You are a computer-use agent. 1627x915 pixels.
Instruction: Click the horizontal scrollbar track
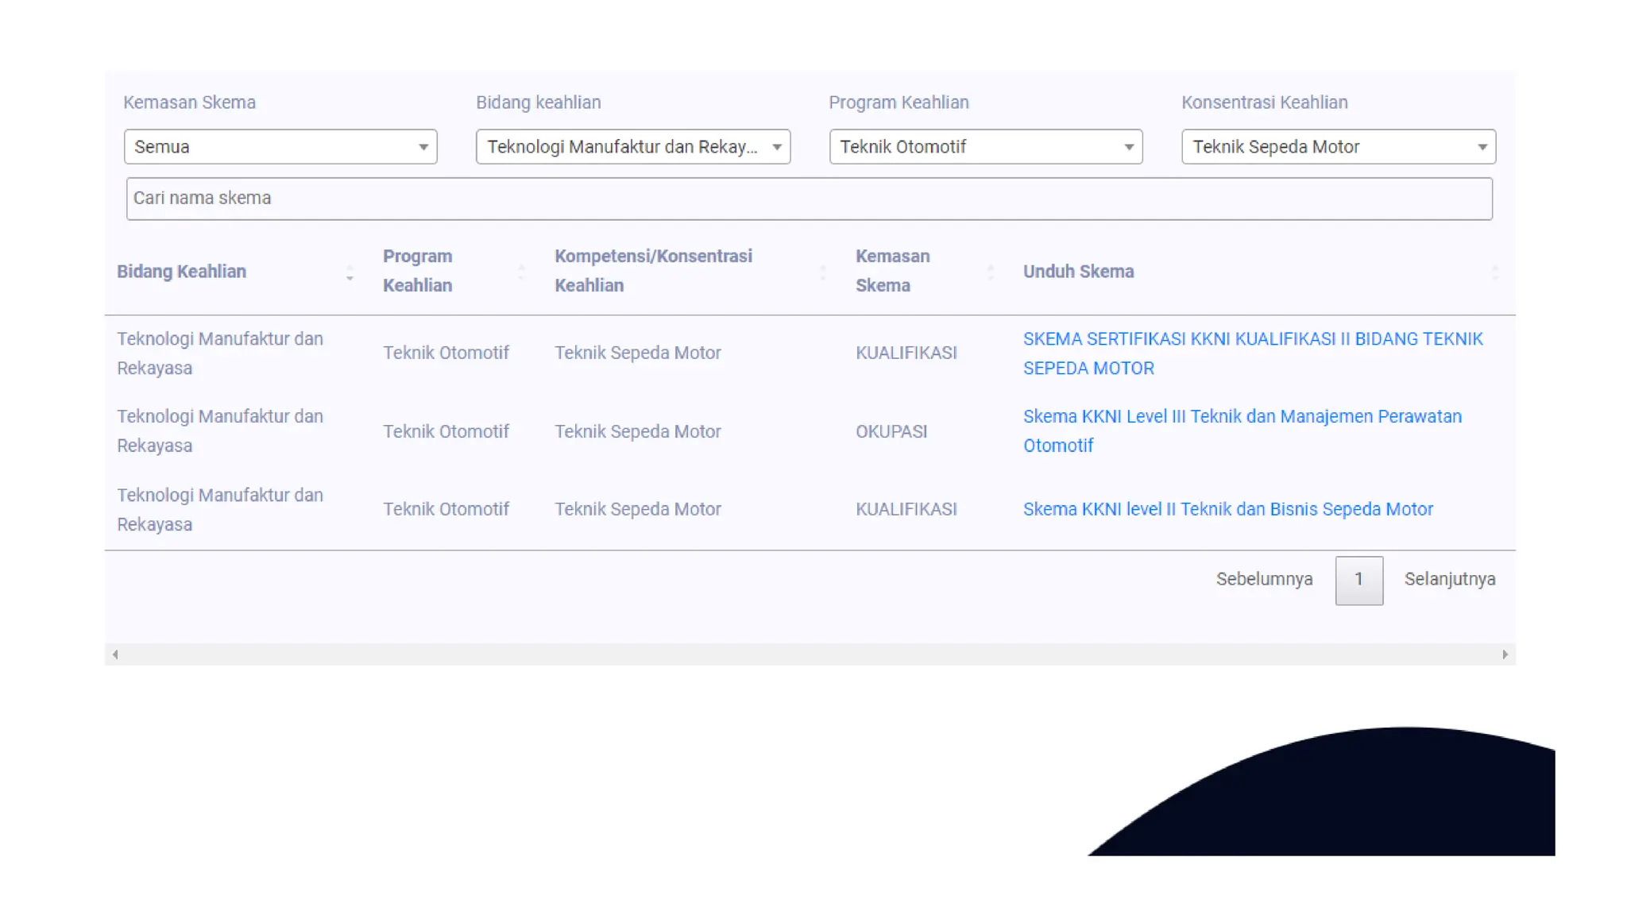(x=810, y=654)
